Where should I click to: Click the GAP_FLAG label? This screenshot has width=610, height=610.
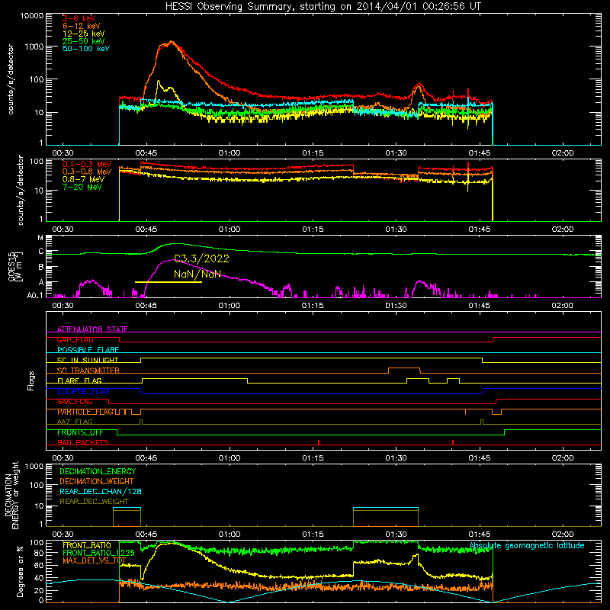[75, 339]
